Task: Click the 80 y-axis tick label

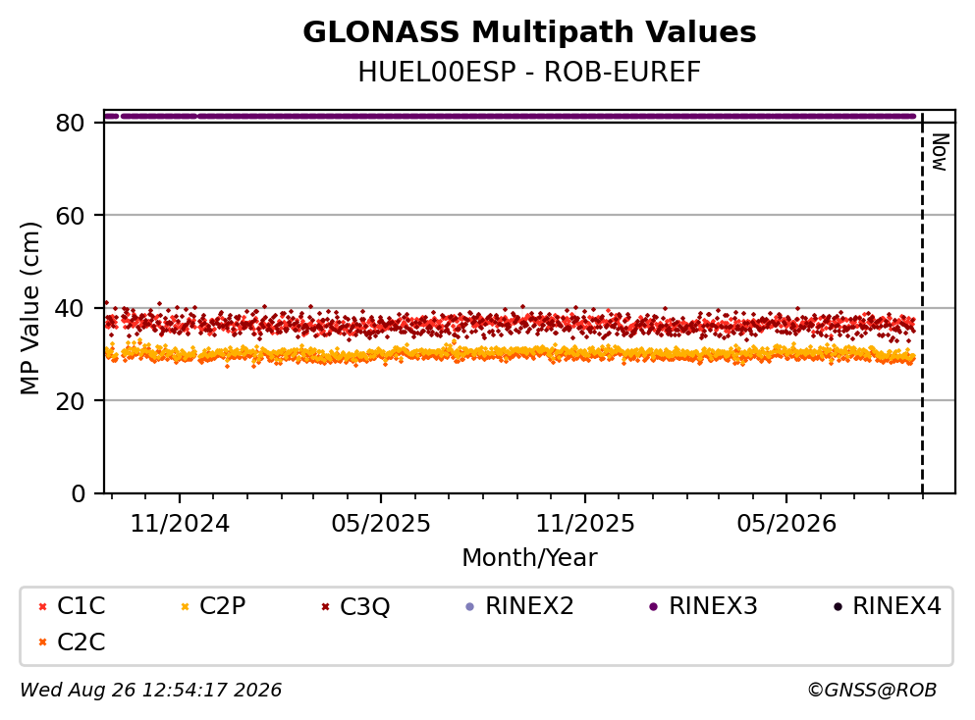Action: click(70, 123)
